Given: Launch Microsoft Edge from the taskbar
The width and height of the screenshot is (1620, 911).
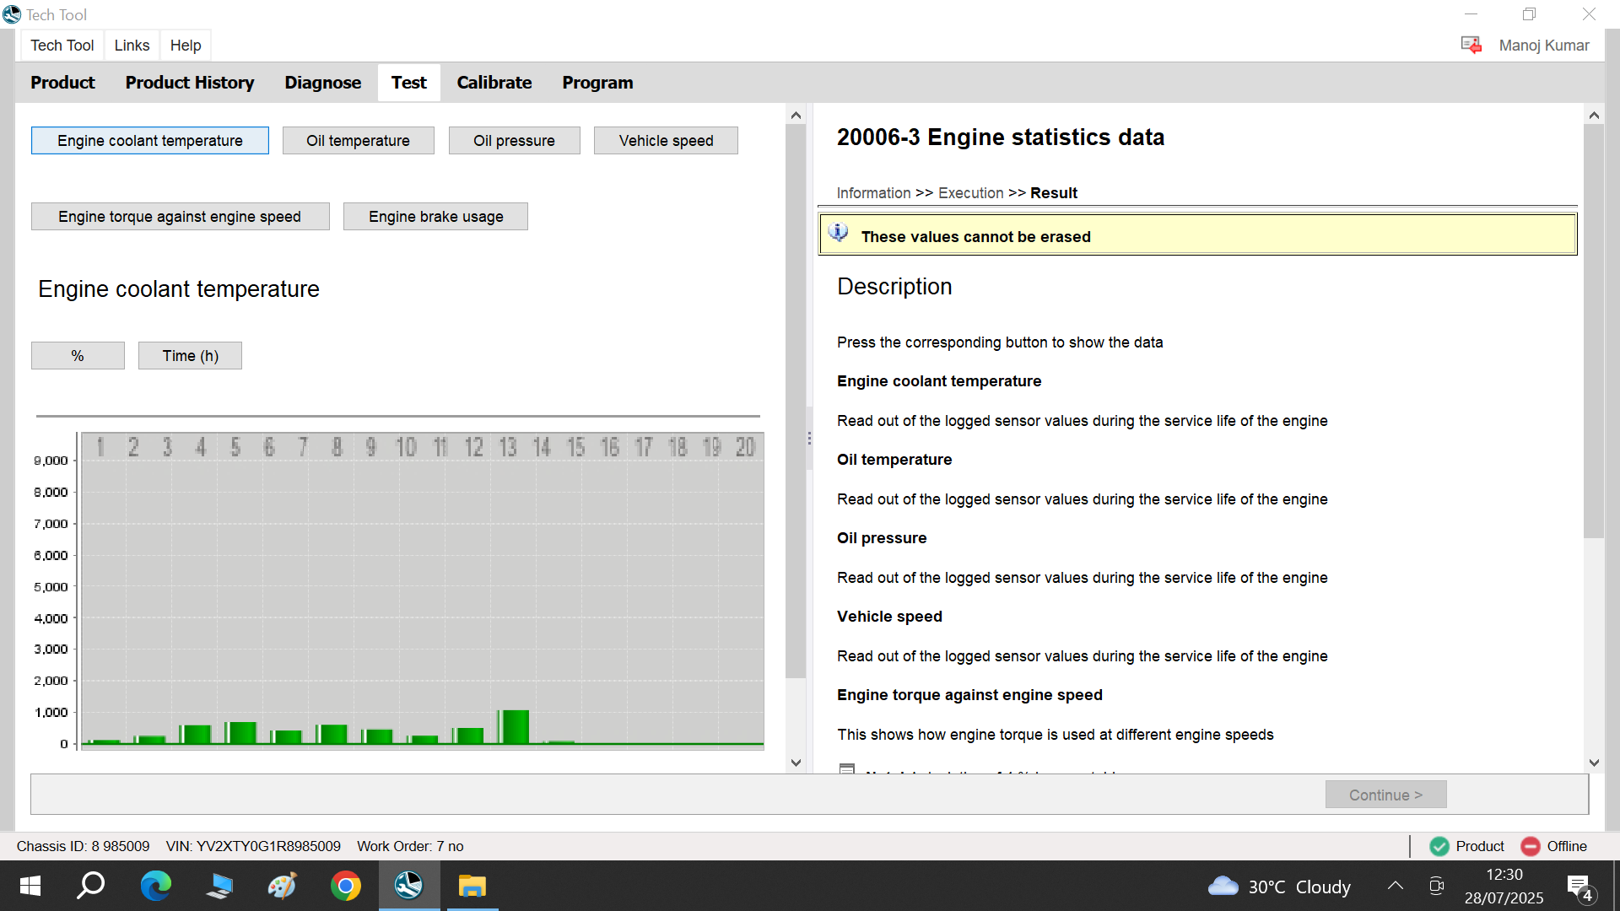Looking at the screenshot, I should click(x=155, y=886).
